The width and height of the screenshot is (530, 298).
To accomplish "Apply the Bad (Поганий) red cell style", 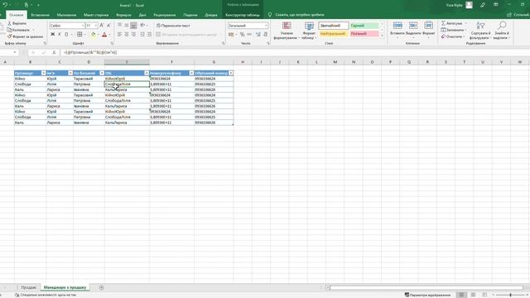I will (364, 34).
